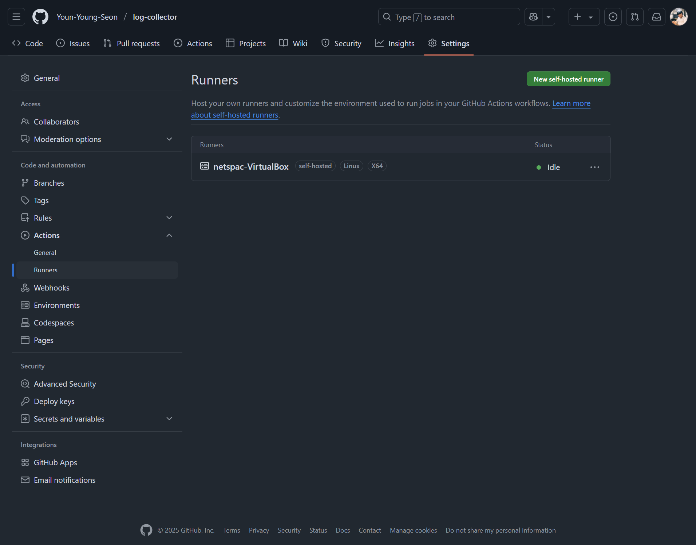Click the self-hosted label
Viewport: 696px width, 545px height.
[x=315, y=166]
